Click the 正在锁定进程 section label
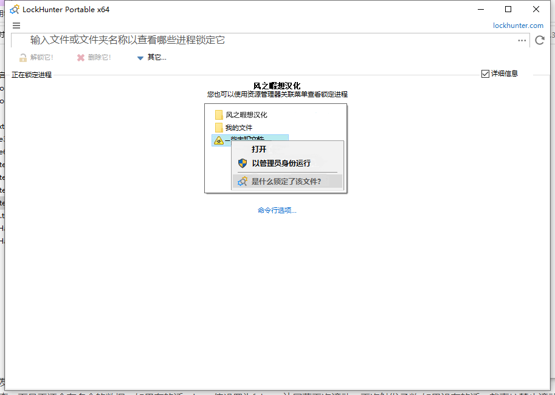555x395 pixels. pyautogui.click(x=32, y=75)
